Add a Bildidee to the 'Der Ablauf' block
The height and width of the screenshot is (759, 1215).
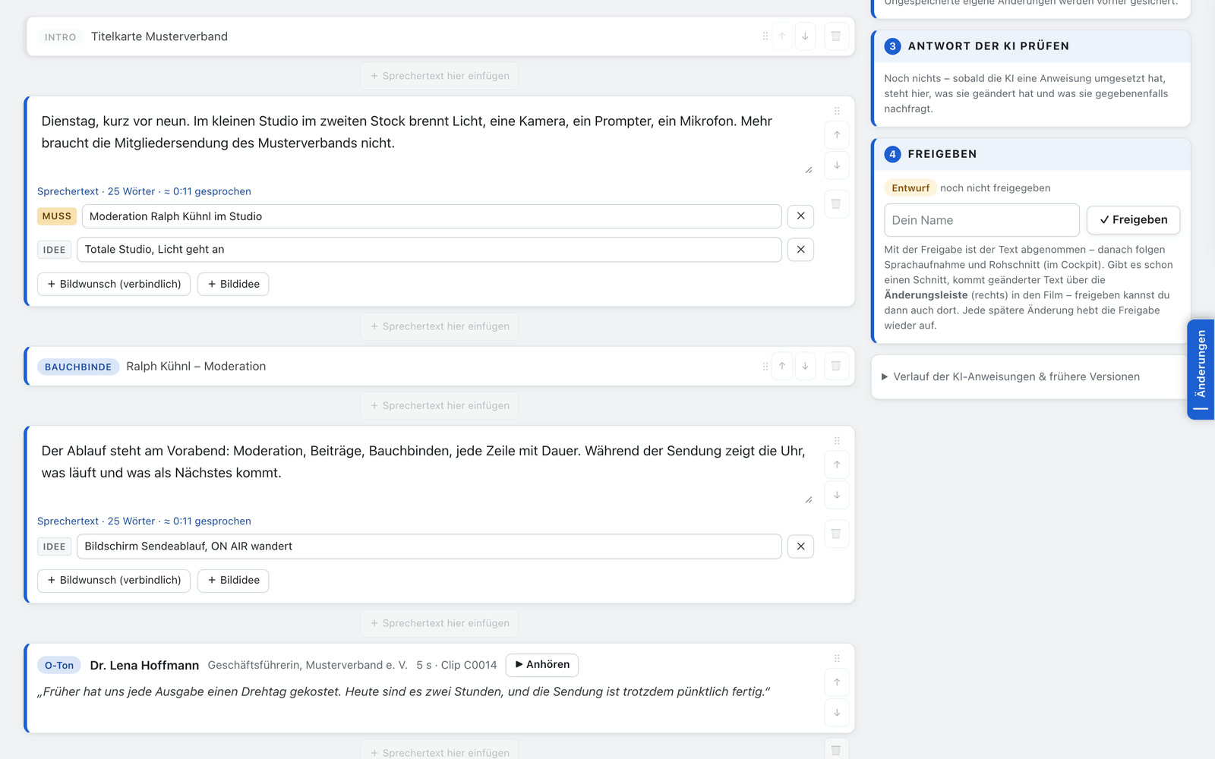[233, 581]
